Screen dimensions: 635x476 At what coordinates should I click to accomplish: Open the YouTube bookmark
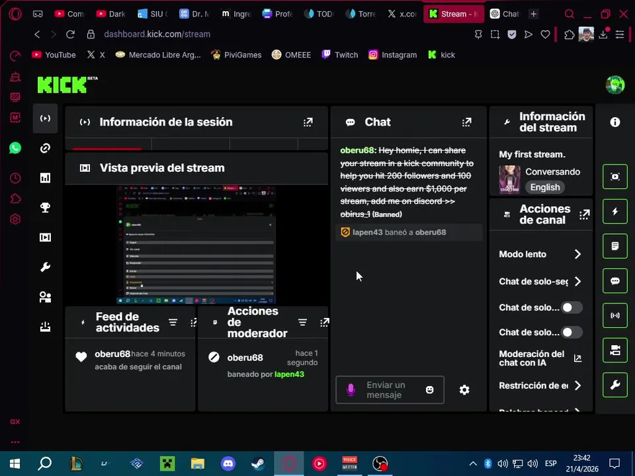point(54,55)
